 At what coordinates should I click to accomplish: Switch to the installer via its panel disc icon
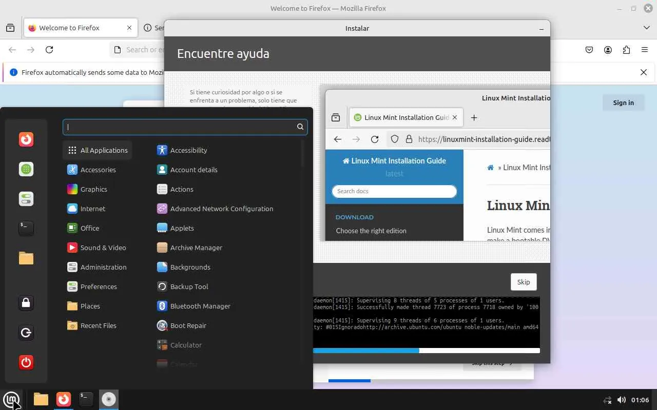click(x=108, y=399)
